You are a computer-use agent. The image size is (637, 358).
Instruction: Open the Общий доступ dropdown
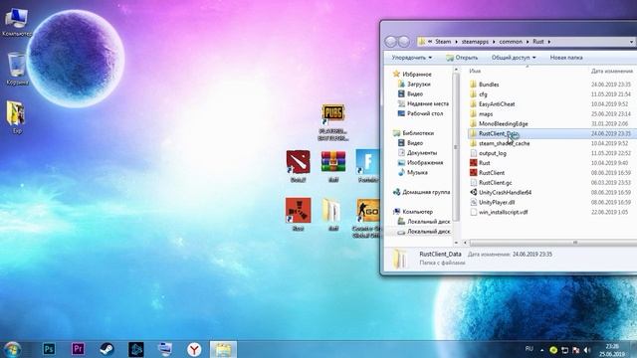pyautogui.click(x=514, y=58)
